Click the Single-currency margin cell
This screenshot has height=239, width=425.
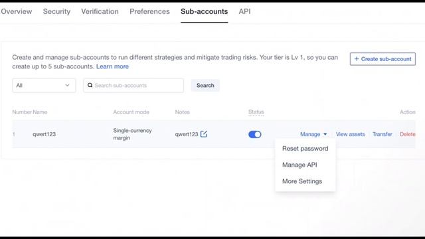(x=132, y=134)
